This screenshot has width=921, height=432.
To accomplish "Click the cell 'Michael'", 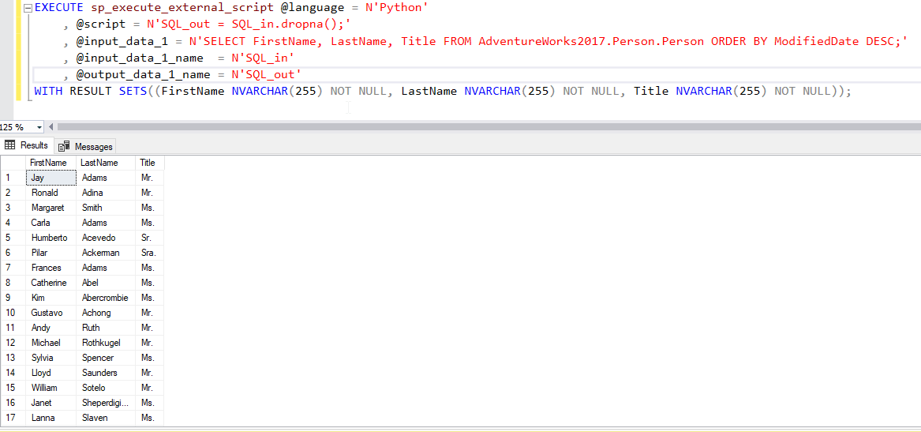I will 51,343.
